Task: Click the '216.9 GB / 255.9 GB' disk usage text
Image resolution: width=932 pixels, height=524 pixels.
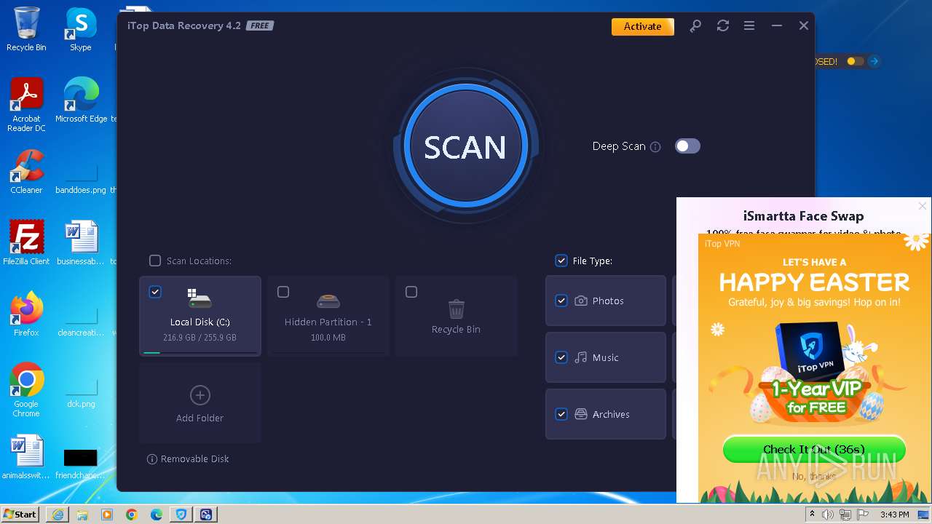Action: pyautogui.click(x=200, y=338)
